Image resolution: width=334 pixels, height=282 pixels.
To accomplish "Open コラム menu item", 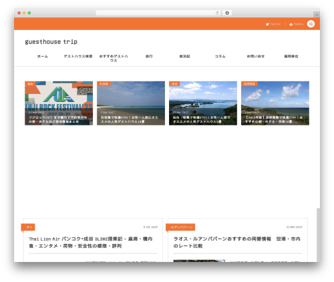I will [x=220, y=56].
